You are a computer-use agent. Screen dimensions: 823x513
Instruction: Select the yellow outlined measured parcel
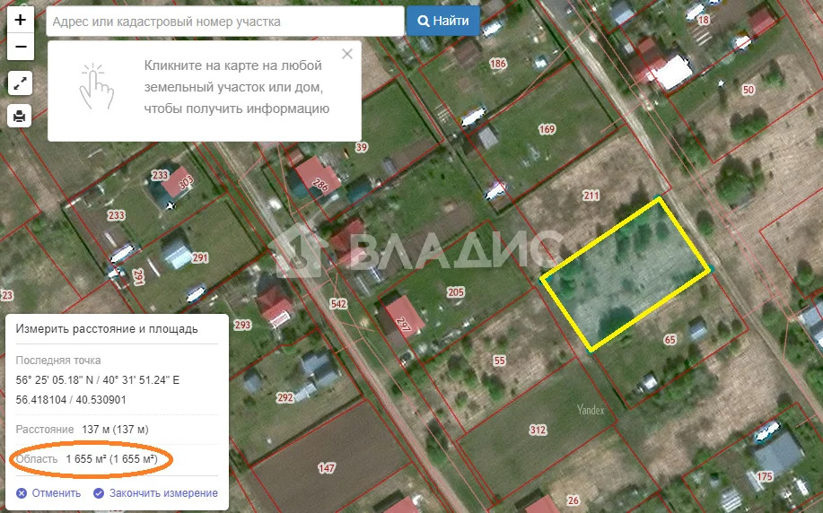(626, 274)
